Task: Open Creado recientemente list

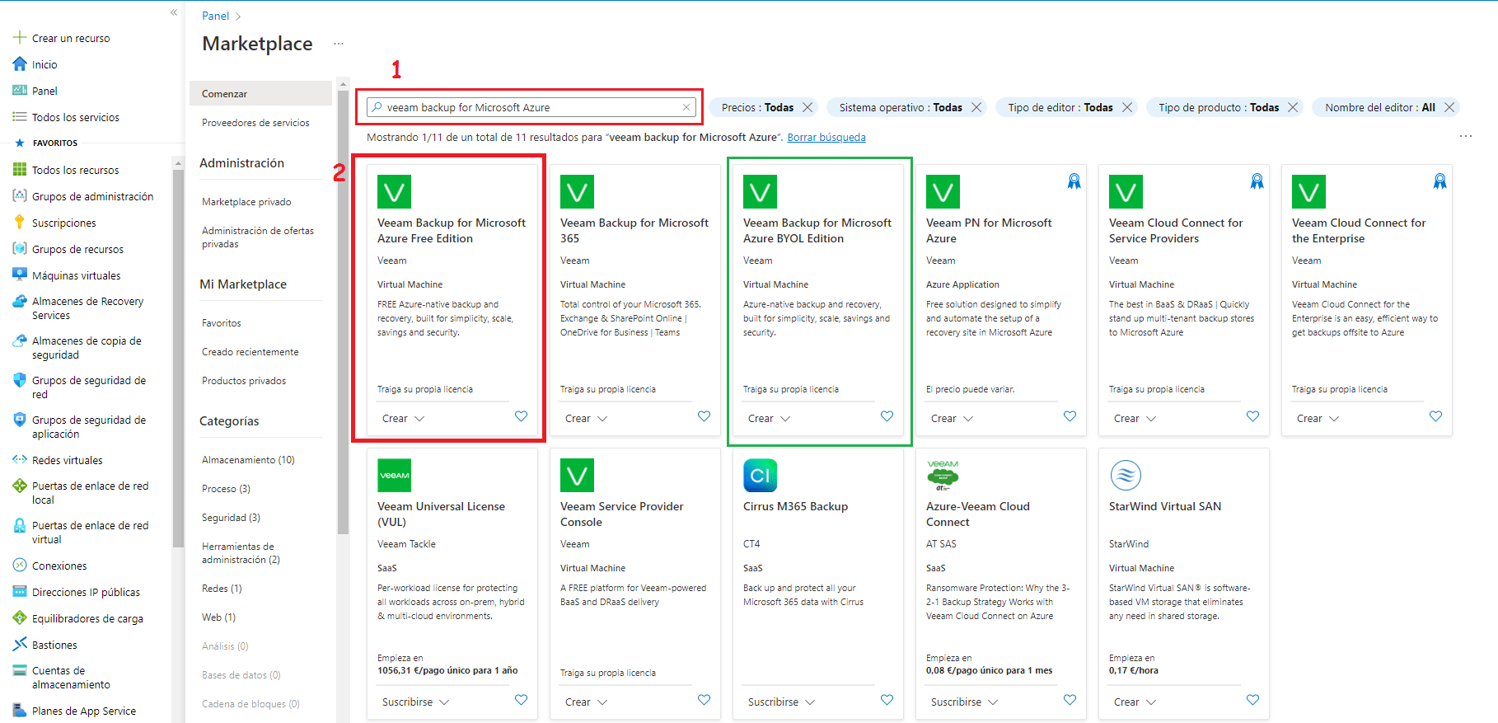Action: 250,352
